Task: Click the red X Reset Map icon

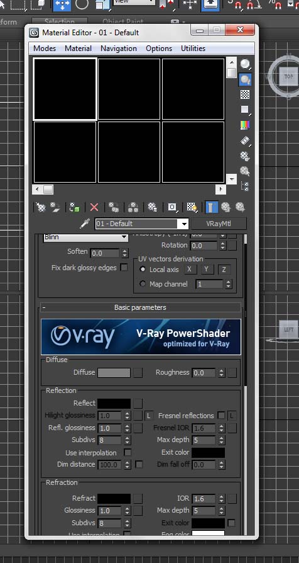Action: click(94, 207)
